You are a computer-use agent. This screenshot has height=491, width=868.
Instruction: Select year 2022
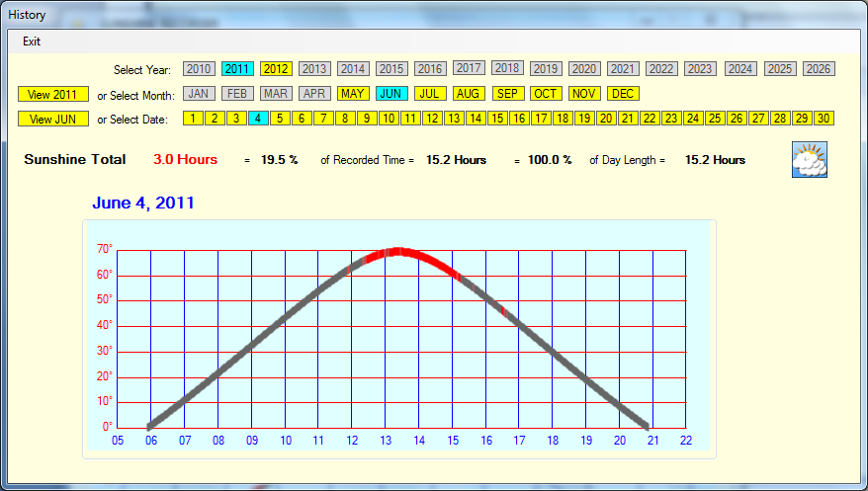pos(661,68)
